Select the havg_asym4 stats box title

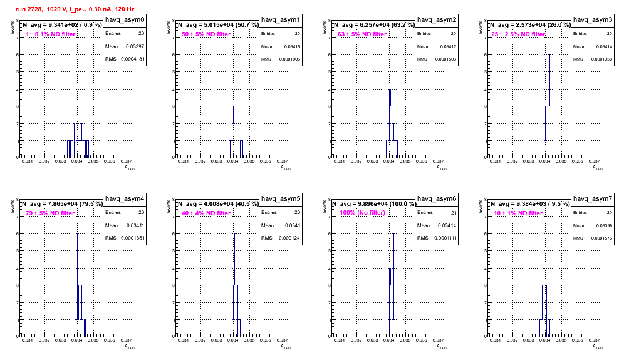click(x=125, y=199)
